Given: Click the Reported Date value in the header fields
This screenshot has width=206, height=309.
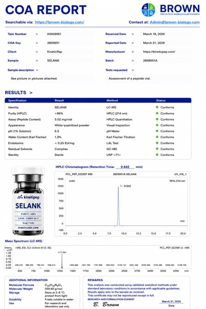Looking at the screenshot, I should (x=154, y=43).
